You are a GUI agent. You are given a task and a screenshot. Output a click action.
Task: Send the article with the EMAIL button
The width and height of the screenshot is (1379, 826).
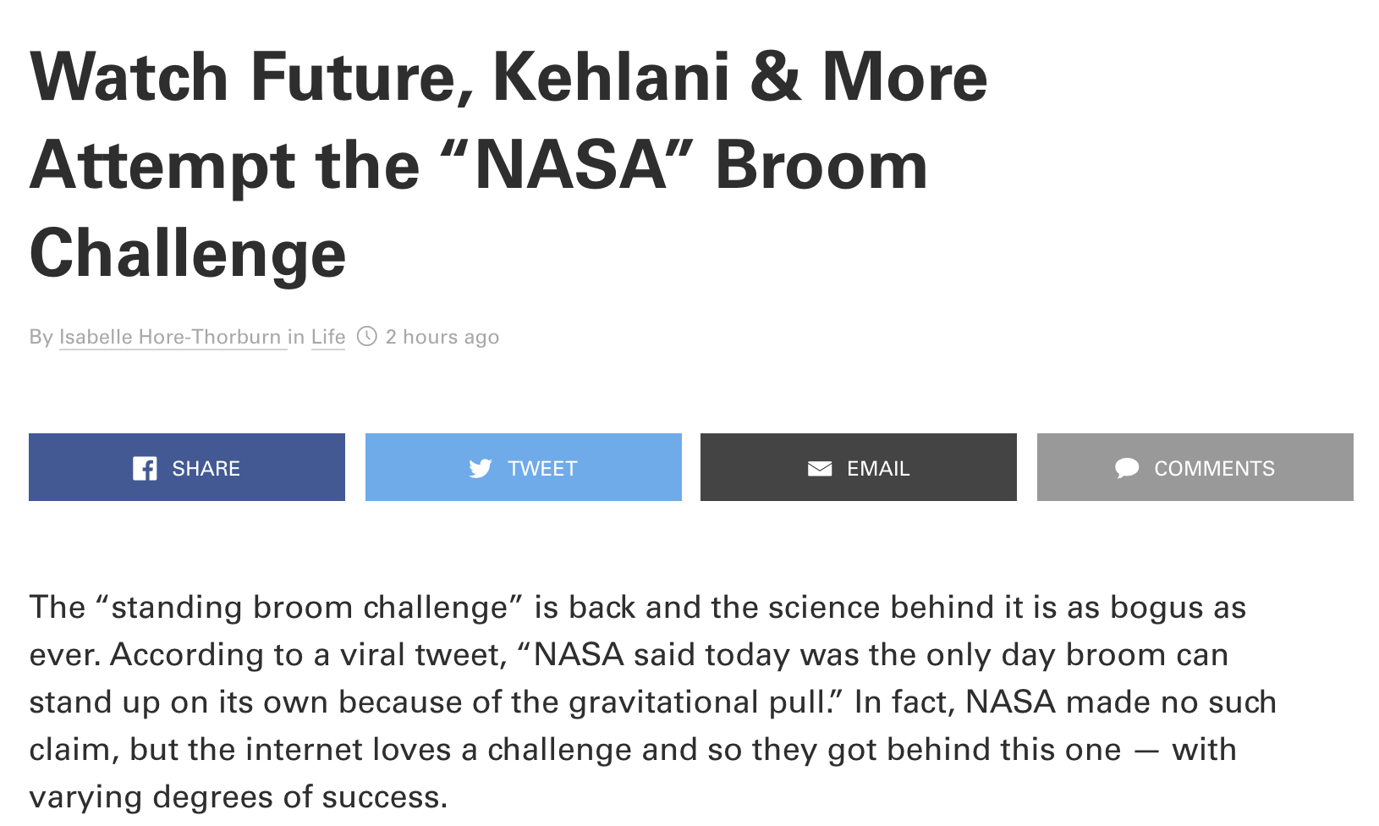point(859,468)
